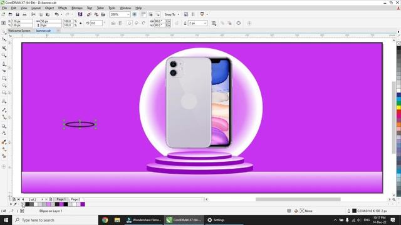Click the horizontal scrollbar thumb
This screenshot has width=401, height=225.
pos(298,199)
